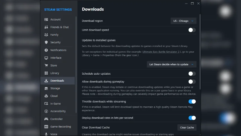Open the Download region dropdown
The image size is (241, 136).
point(183,21)
